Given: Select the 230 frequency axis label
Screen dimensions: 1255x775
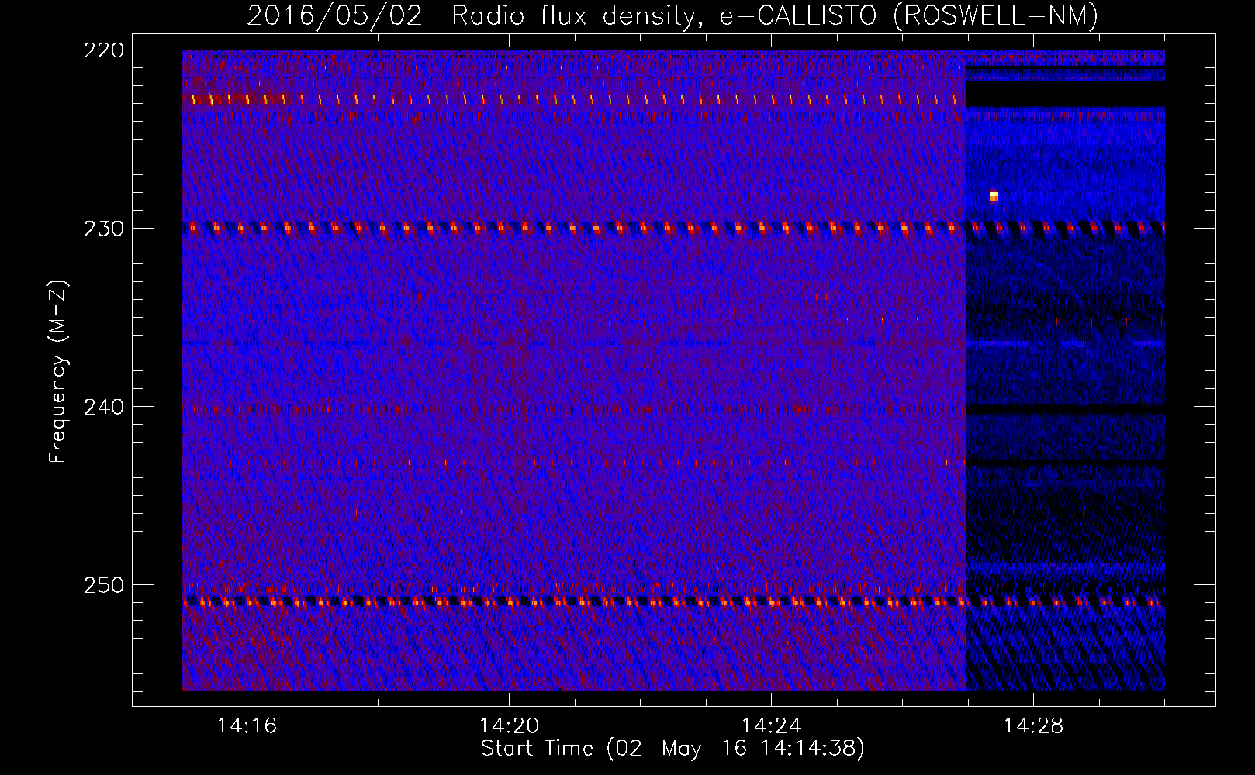Looking at the screenshot, I should (104, 229).
